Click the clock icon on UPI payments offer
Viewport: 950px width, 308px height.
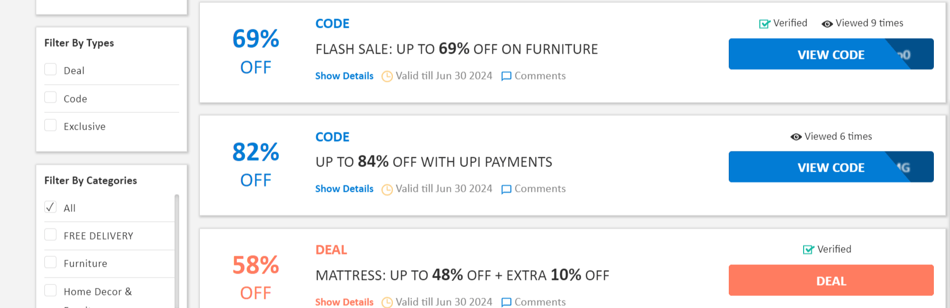point(387,189)
